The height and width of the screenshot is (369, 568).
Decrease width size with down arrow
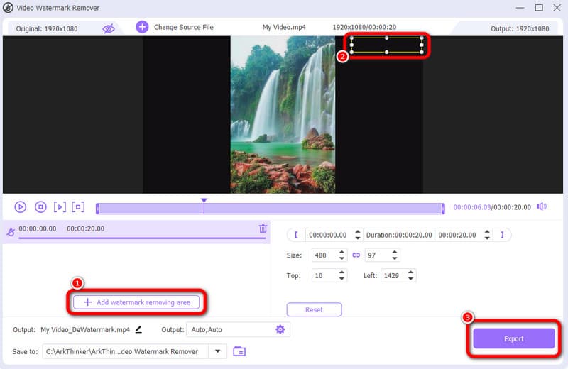(342, 258)
